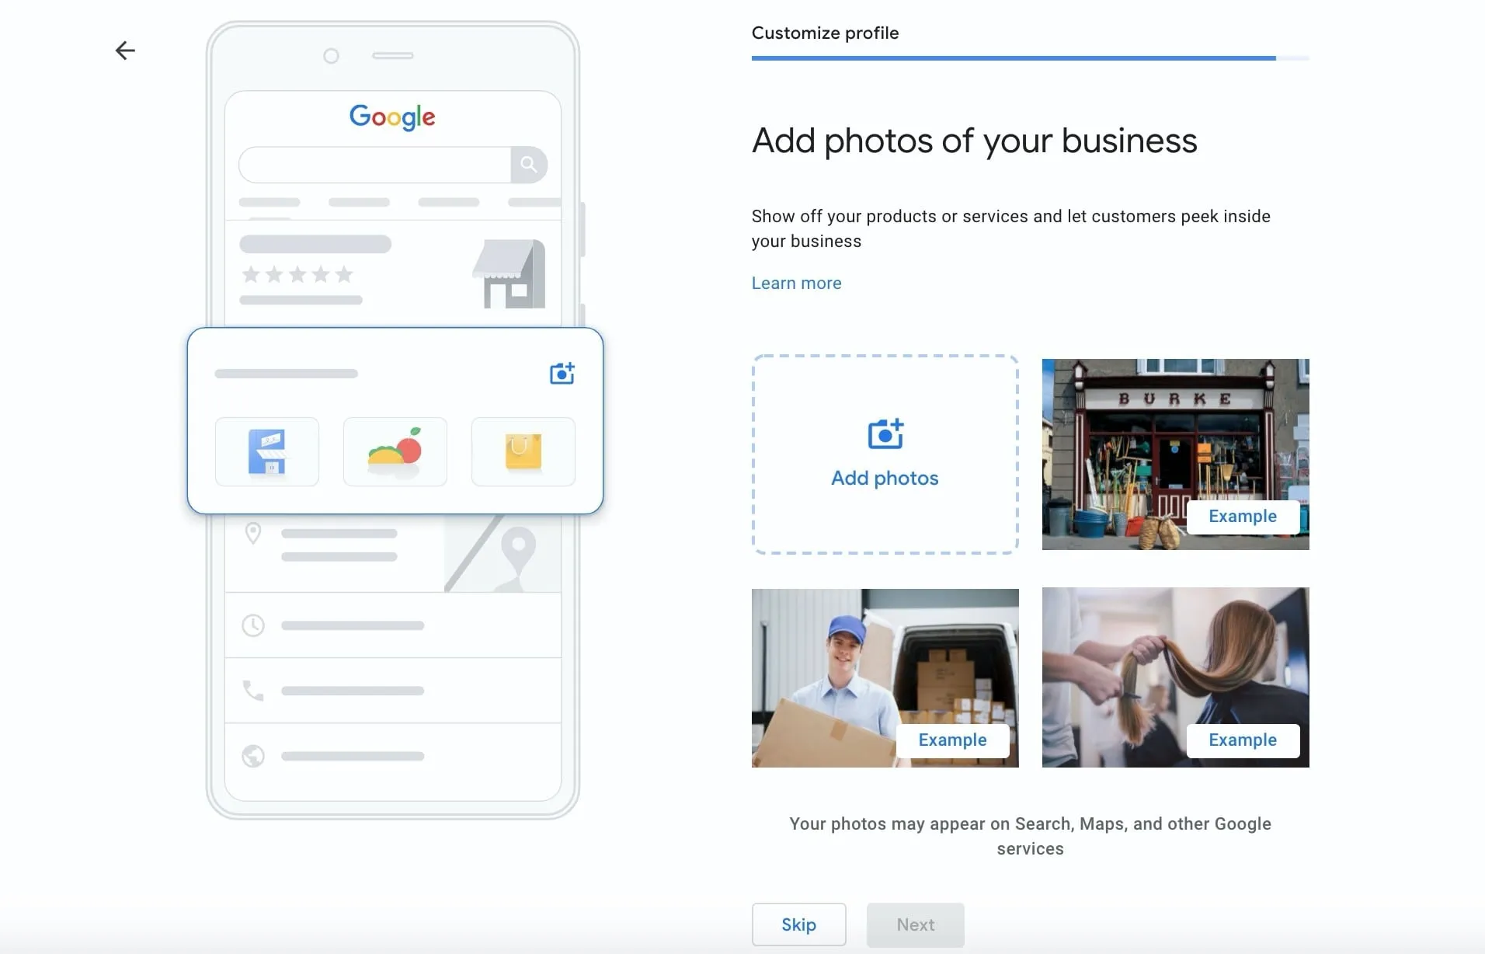
Task: Click the Add photos of your business title
Action: point(974,141)
